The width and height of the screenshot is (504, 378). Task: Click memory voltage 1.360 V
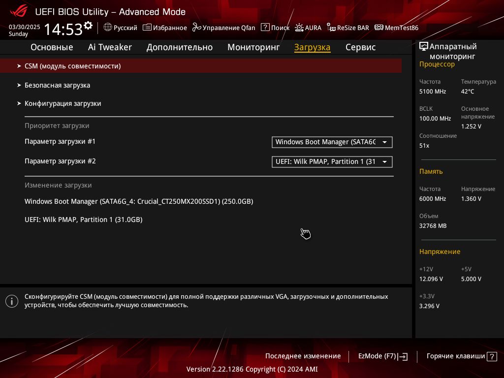(471, 199)
